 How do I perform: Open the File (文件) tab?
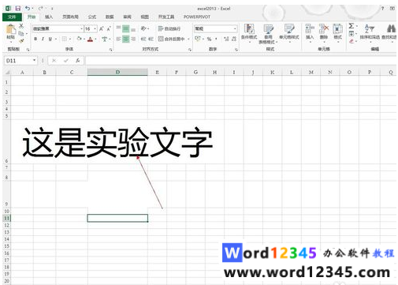coord(12,17)
